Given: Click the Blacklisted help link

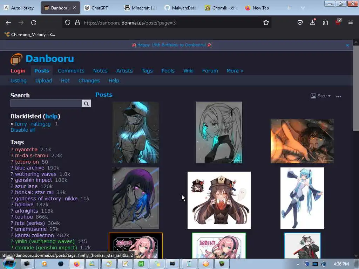Looking at the screenshot, I should tap(52, 116).
